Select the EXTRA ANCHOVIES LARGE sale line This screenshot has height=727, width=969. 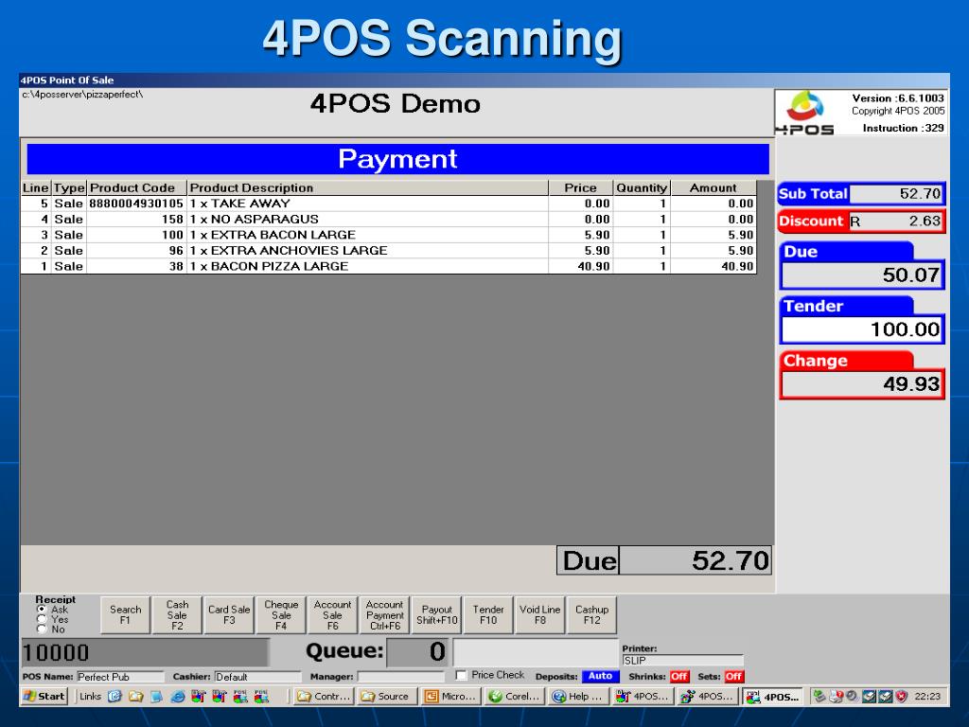pyautogui.click(x=389, y=250)
